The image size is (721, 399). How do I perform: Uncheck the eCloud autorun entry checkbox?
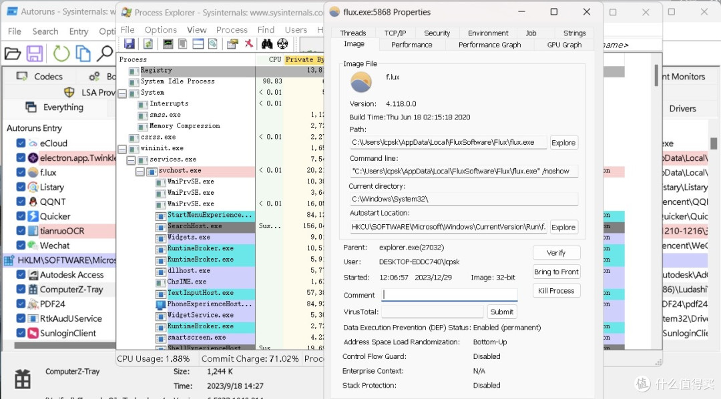[21, 143]
